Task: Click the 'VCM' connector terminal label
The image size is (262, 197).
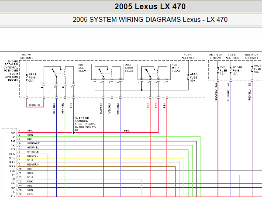Action: click(x=13, y=171)
